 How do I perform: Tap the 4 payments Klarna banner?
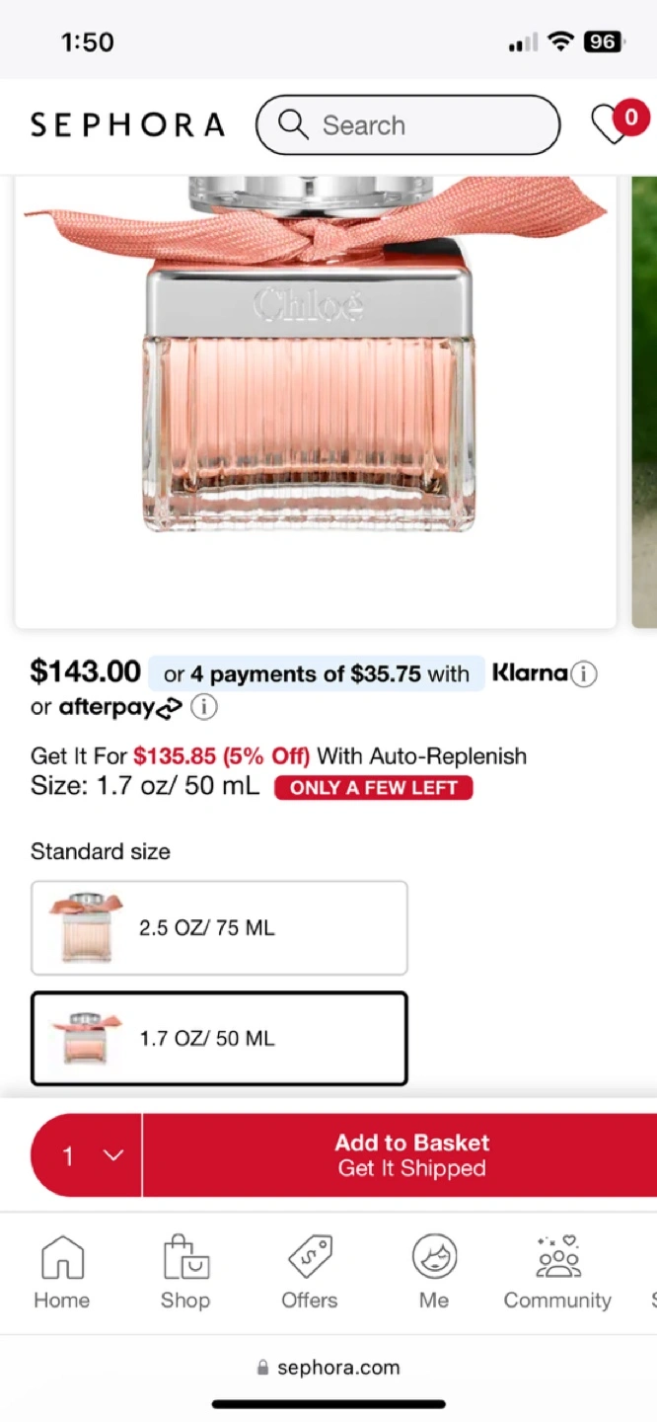(316, 674)
